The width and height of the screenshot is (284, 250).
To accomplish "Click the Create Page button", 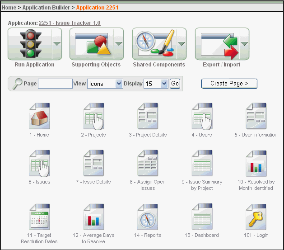I will tap(229, 84).
